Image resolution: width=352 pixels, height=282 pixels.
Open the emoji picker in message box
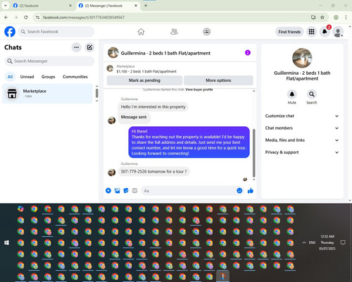point(239,190)
